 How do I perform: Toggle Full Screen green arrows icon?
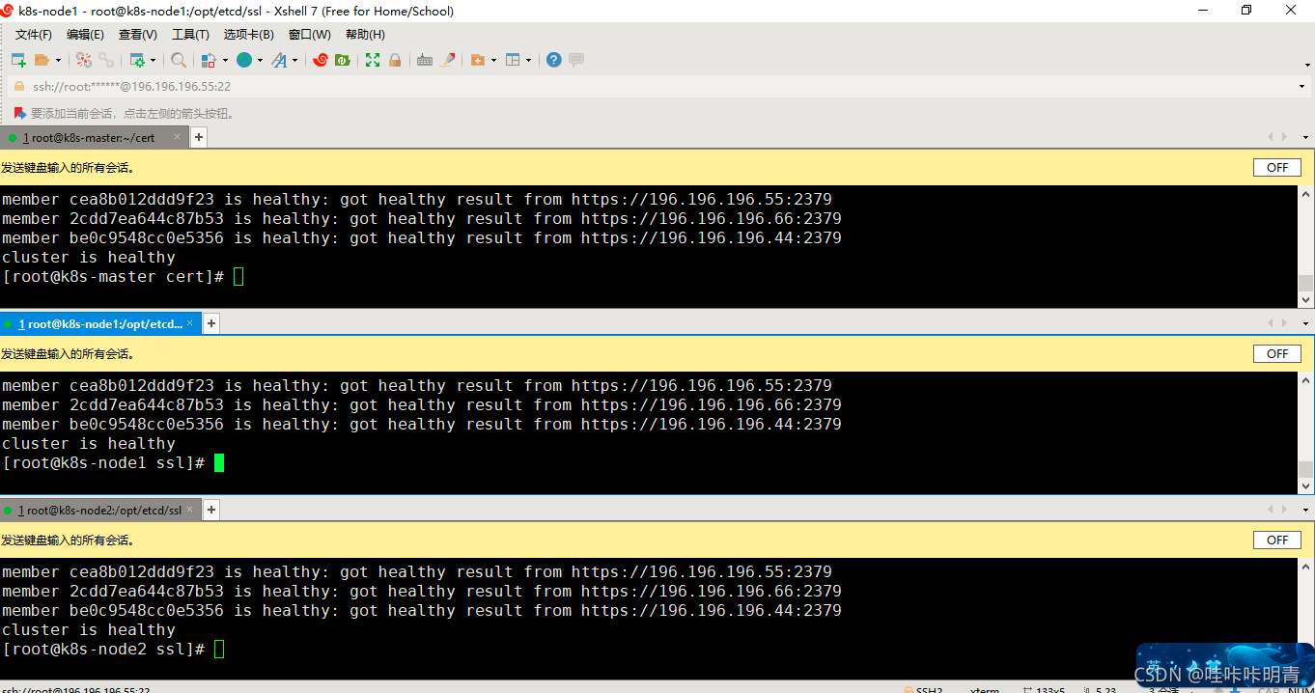pyautogui.click(x=373, y=60)
